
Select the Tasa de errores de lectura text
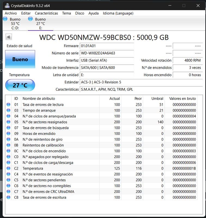pos(43,105)
